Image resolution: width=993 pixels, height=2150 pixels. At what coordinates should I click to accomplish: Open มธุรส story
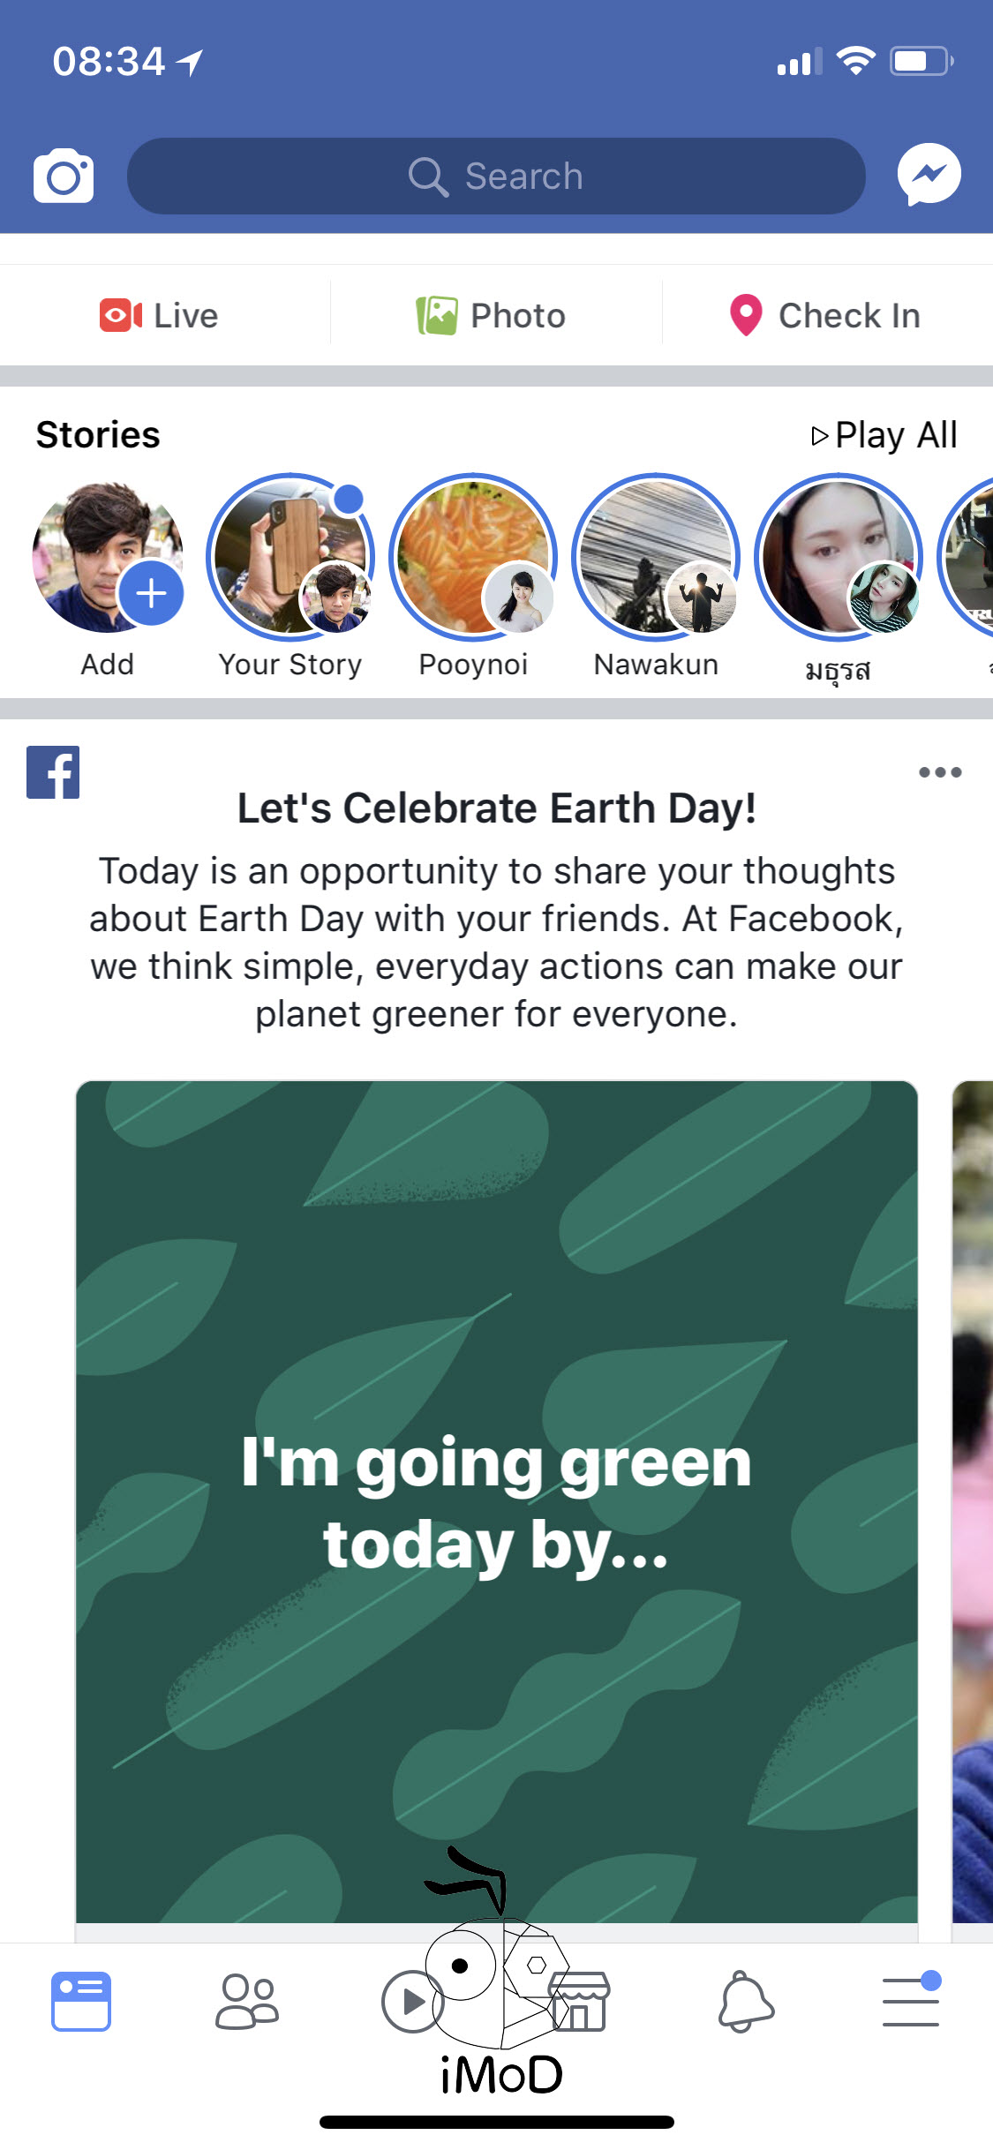tap(839, 558)
